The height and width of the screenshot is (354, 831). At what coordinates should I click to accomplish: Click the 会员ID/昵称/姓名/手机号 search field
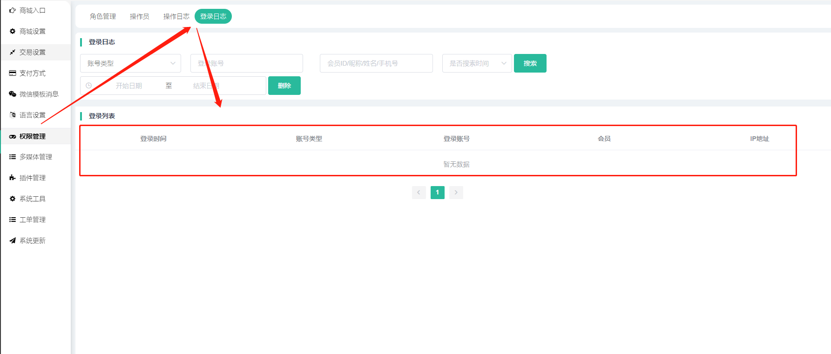click(x=376, y=63)
